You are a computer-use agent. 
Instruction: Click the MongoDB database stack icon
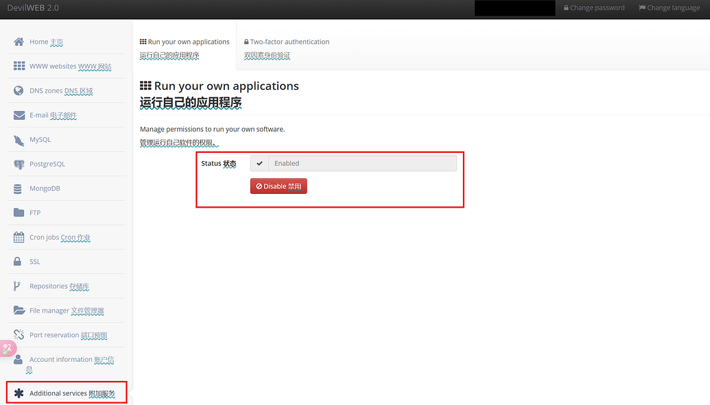tap(18, 188)
